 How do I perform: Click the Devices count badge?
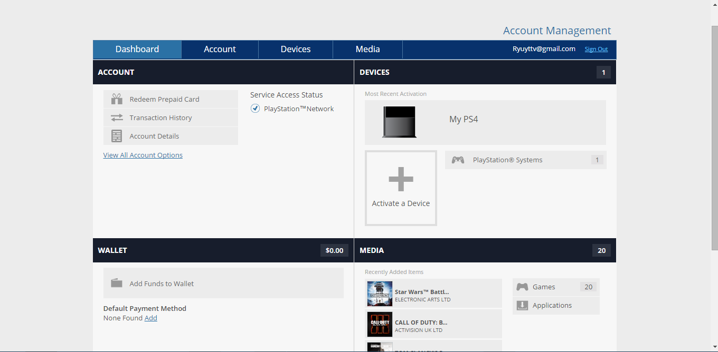pos(603,73)
